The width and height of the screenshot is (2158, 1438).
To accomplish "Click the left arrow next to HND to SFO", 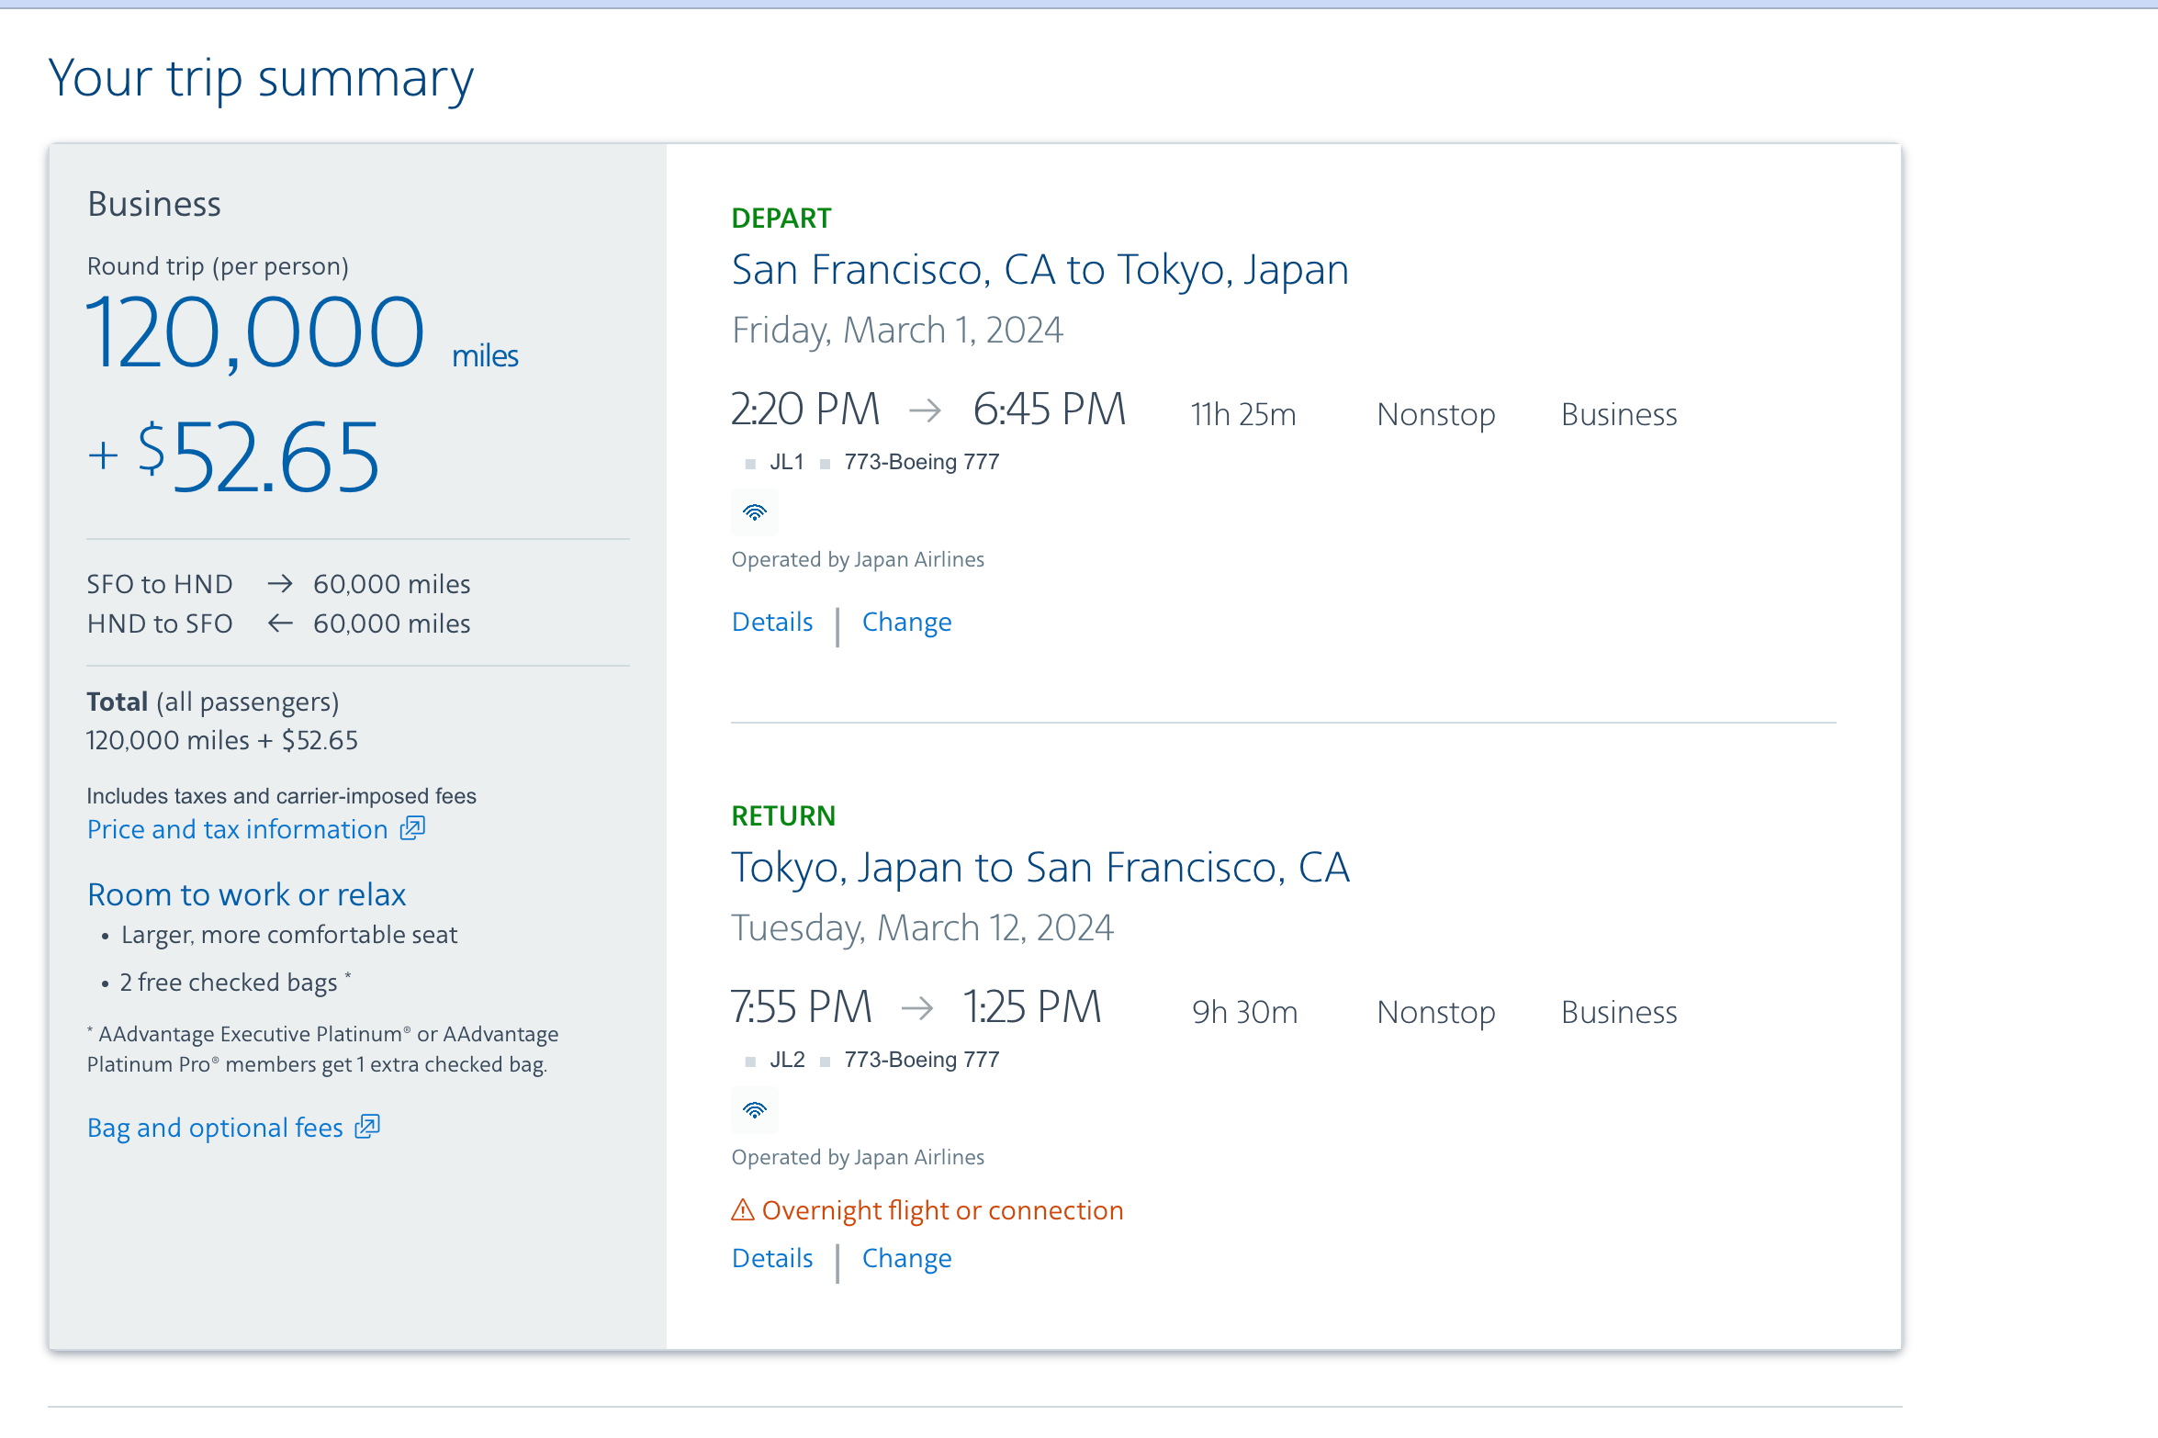I will pos(280,624).
